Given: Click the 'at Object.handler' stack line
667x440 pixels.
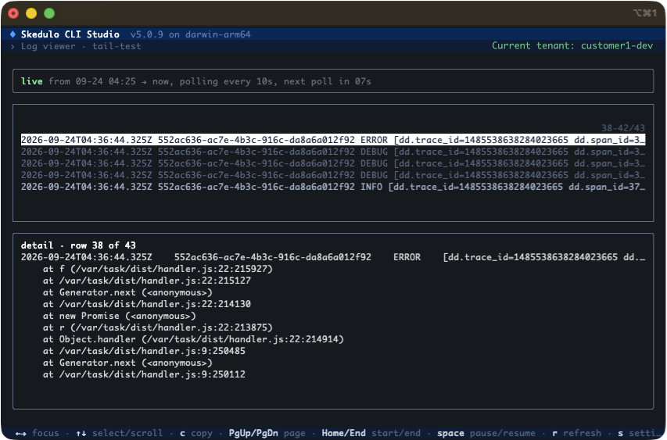Looking at the screenshot, I should (193, 339).
